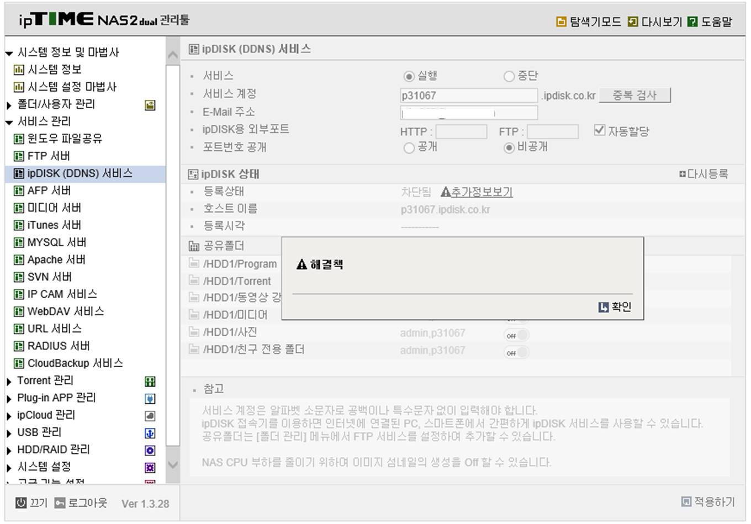Expand the Plug-in APP 관리 section
751x524 pixels.
coord(9,399)
